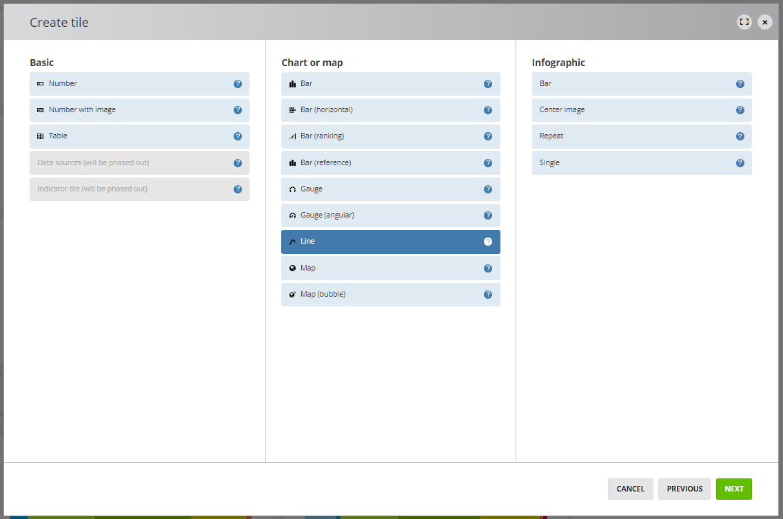Choose Gauge (angular) chart type
The height and width of the screenshot is (519, 783).
pyautogui.click(x=391, y=215)
